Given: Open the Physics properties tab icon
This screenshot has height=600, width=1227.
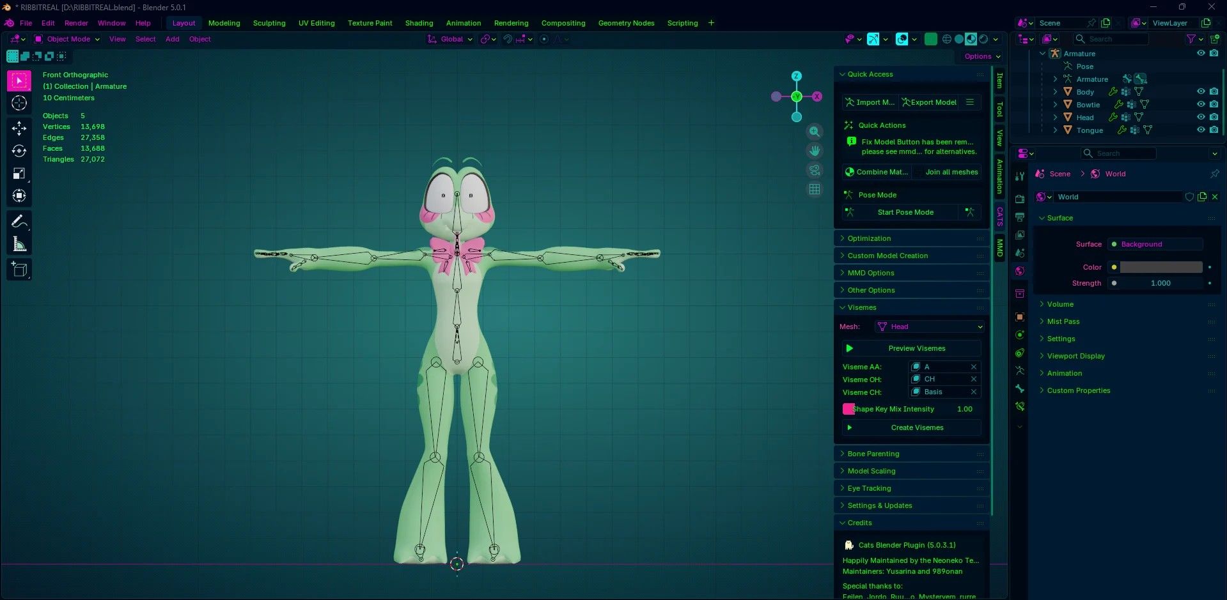Looking at the screenshot, I should [x=1020, y=335].
